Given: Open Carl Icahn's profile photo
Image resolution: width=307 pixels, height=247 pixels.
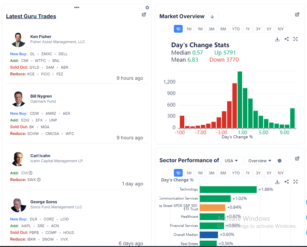Looking at the screenshot, I should [x=18, y=159].
